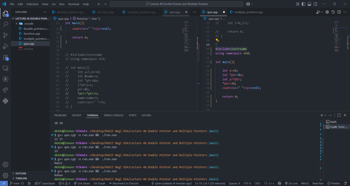Expand the TIMELINE section
This screenshot has height=186, width=350.
click(30, 178)
